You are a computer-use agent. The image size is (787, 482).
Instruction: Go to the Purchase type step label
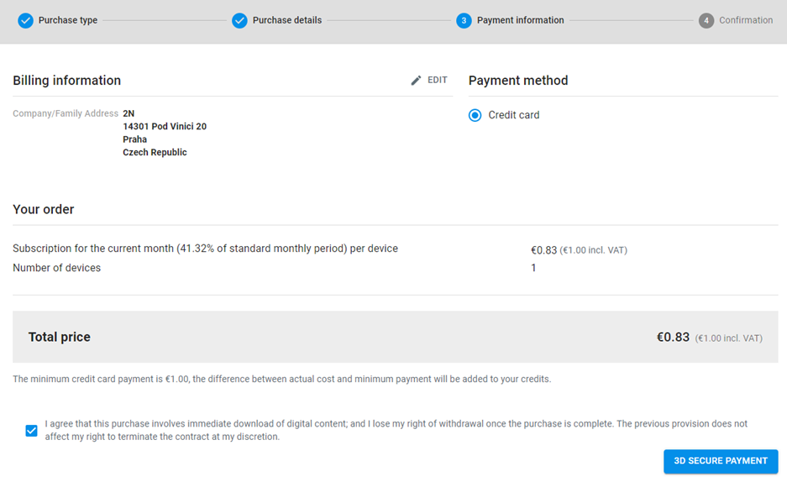point(68,20)
